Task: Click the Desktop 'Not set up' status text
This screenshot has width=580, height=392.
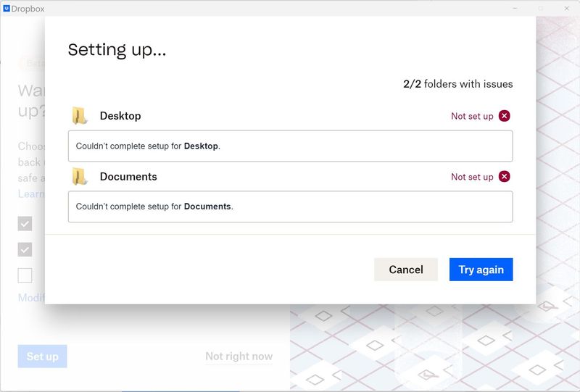Action: pos(472,116)
